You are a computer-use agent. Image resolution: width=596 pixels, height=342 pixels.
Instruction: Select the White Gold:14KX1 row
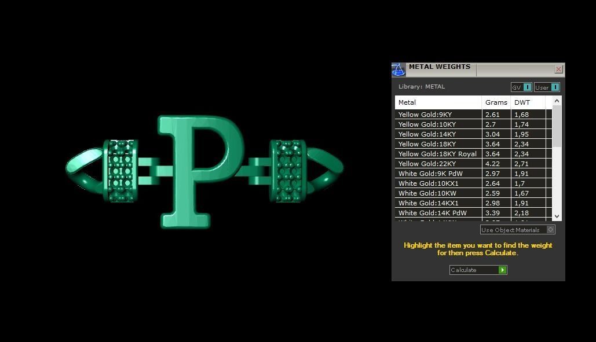(x=473, y=203)
